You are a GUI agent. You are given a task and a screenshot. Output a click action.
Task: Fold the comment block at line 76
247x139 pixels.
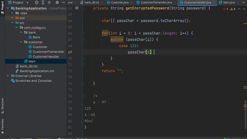(83, 96)
